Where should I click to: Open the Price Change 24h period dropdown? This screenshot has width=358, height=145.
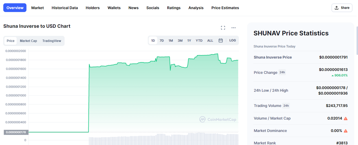pyautogui.click(x=282, y=72)
